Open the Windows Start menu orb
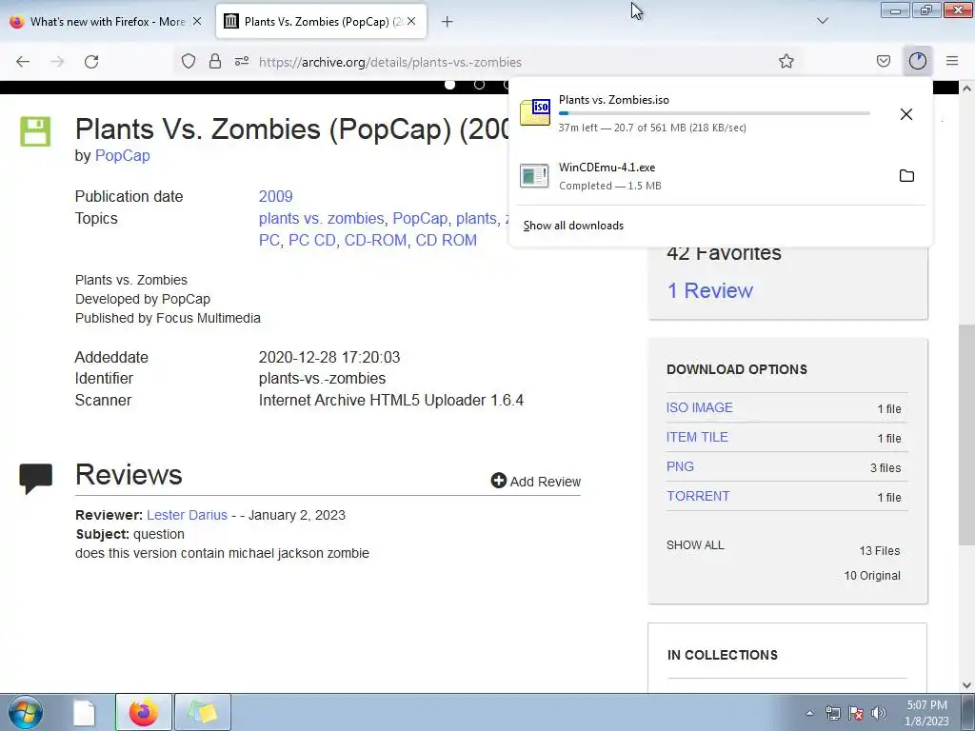 coord(26,712)
